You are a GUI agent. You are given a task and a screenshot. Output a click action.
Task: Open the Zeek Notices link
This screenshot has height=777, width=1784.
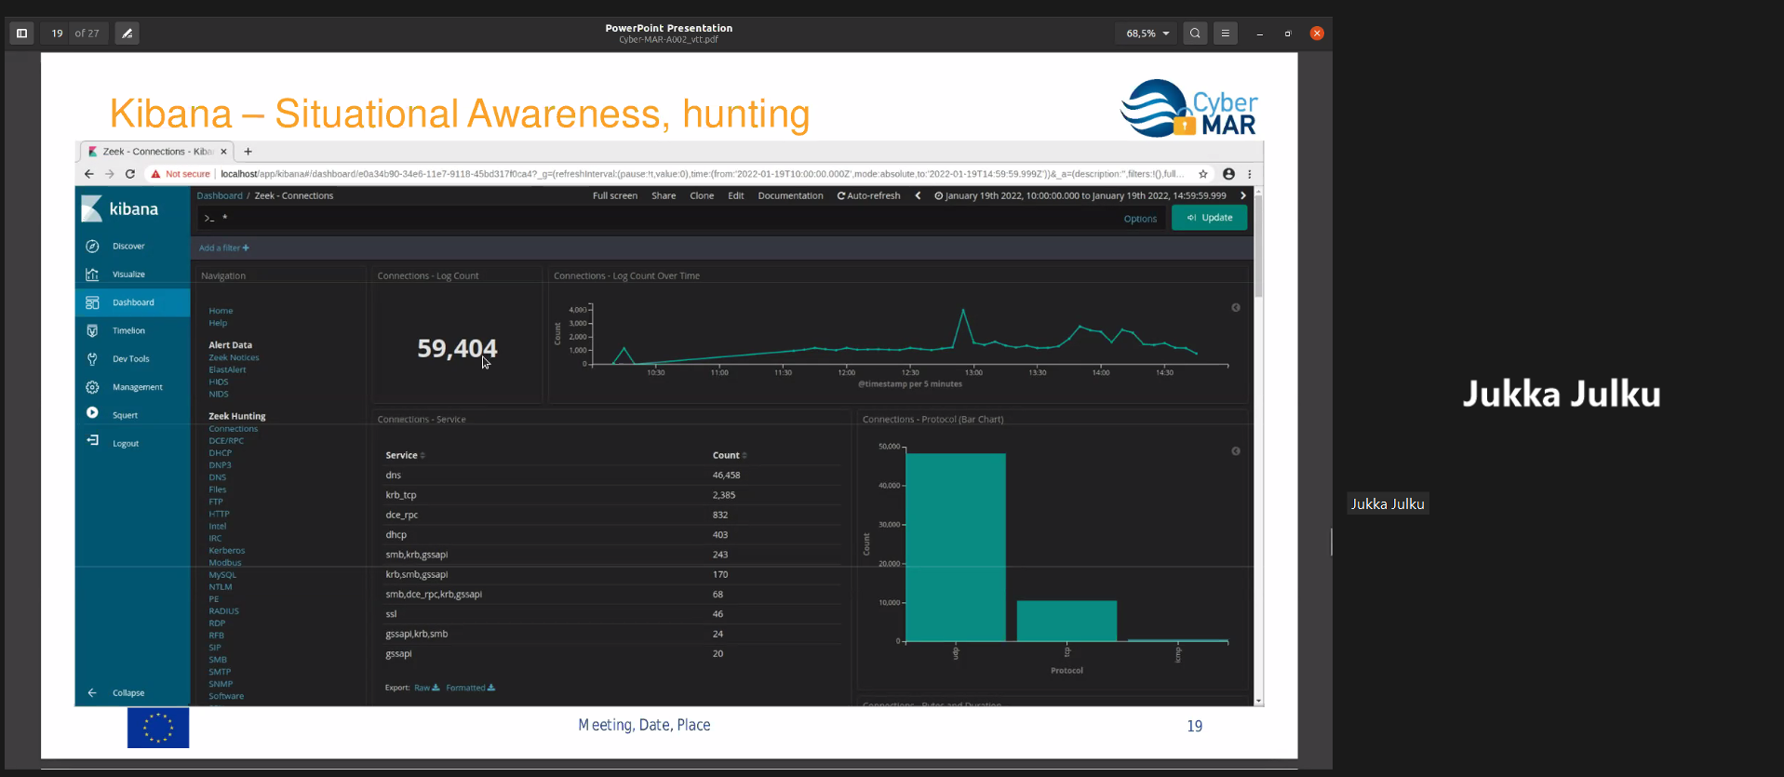click(x=234, y=357)
